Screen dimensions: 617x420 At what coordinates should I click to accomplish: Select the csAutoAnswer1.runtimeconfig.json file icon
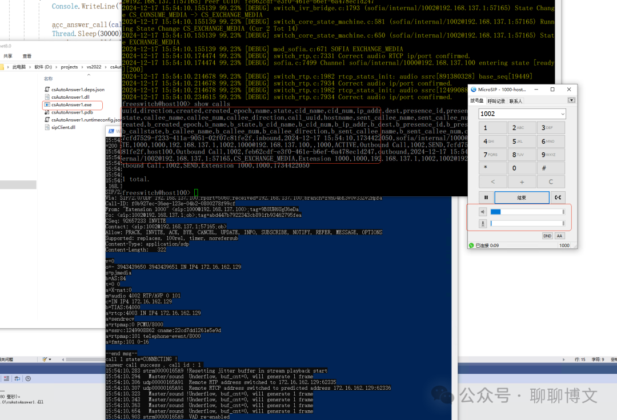point(47,120)
